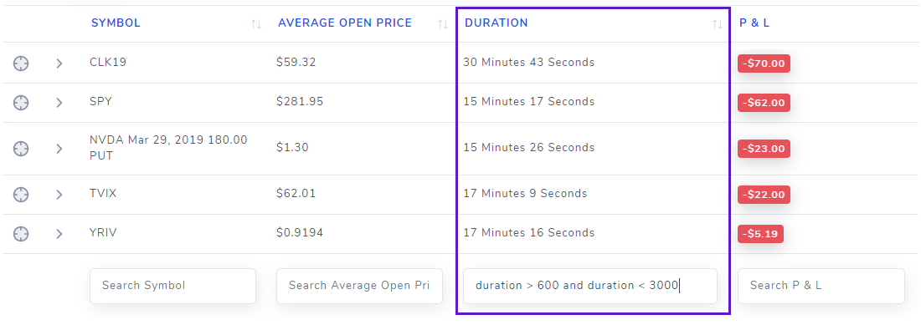Screen dimensions: 921x325
Task: Click the crosshair icon in YRIV row
Action: (21, 234)
